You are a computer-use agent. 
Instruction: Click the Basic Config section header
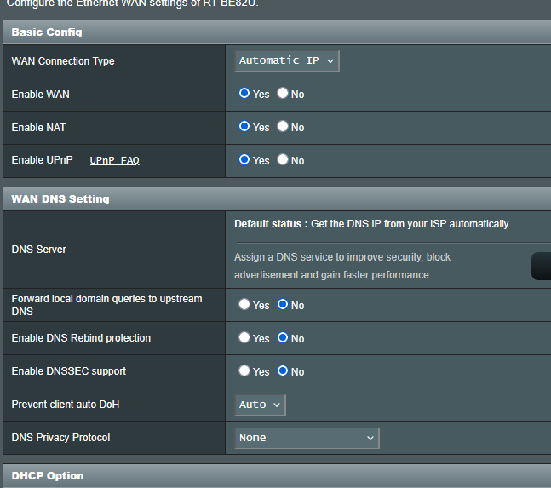pos(47,32)
